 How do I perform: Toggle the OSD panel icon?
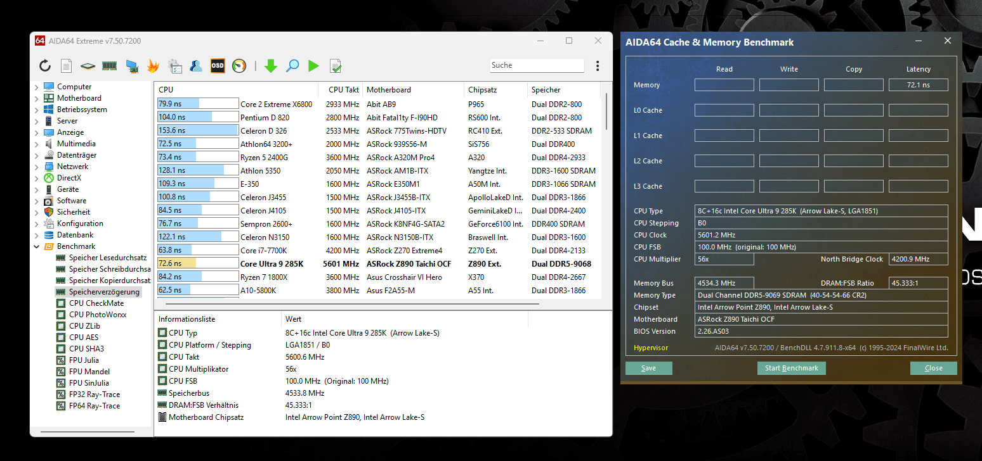(218, 65)
